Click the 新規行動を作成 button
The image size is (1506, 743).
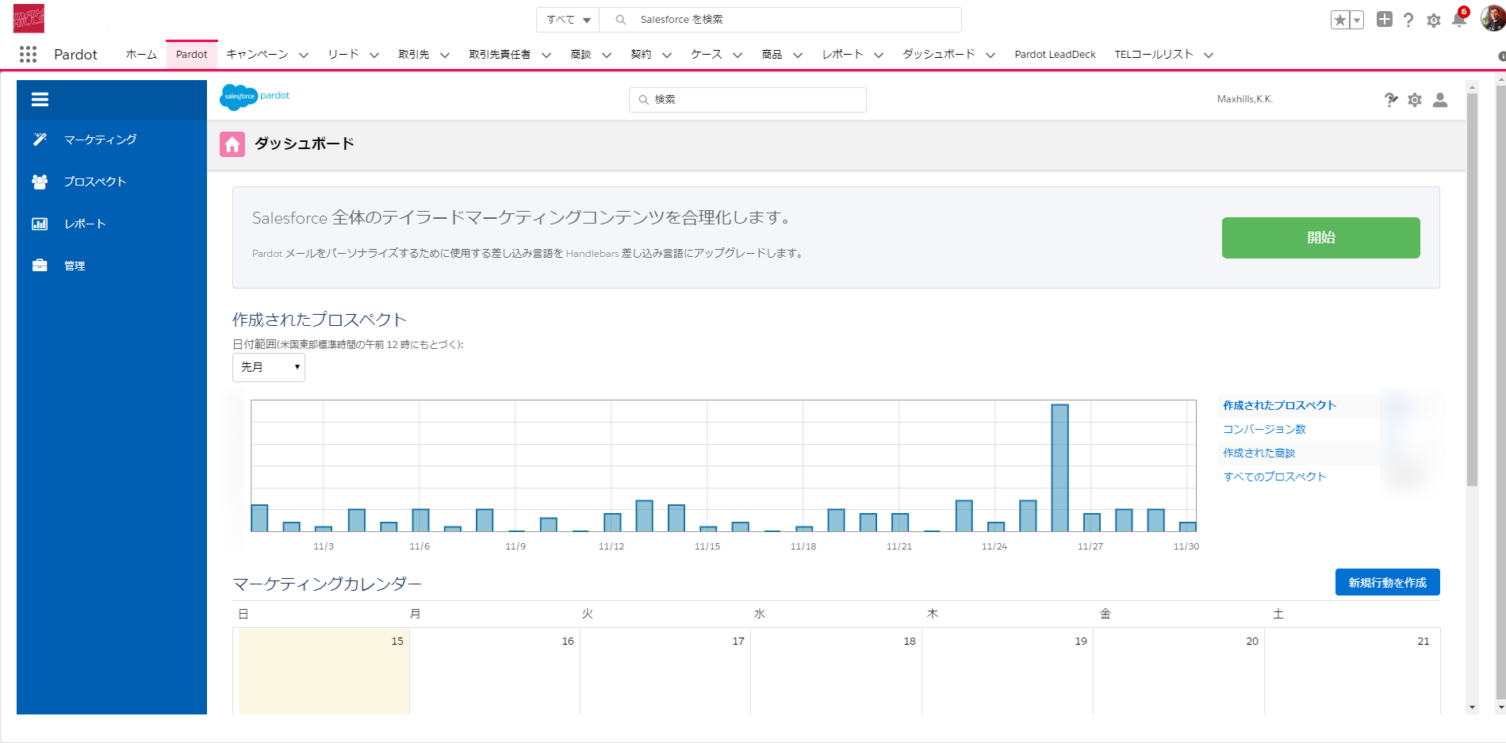[1387, 583]
